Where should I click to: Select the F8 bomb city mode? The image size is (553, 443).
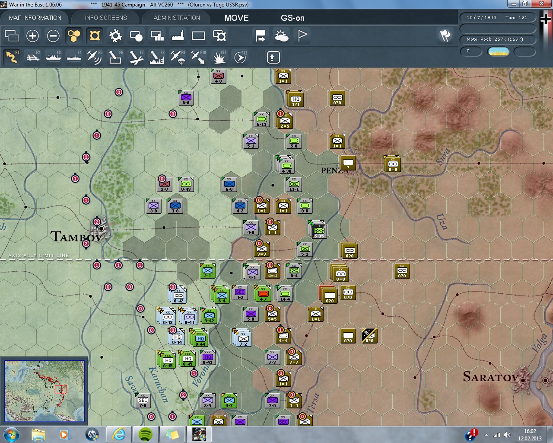pyautogui.click(x=157, y=57)
